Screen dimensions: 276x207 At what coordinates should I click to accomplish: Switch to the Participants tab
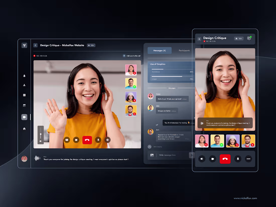(x=184, y=50)
